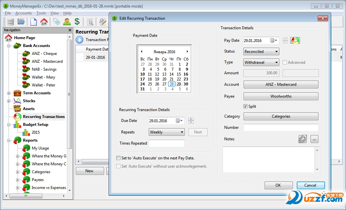Click the ANZ - Mastercard account button
Viewport: 346px width, 210px height.
click(x=281, y=84)
